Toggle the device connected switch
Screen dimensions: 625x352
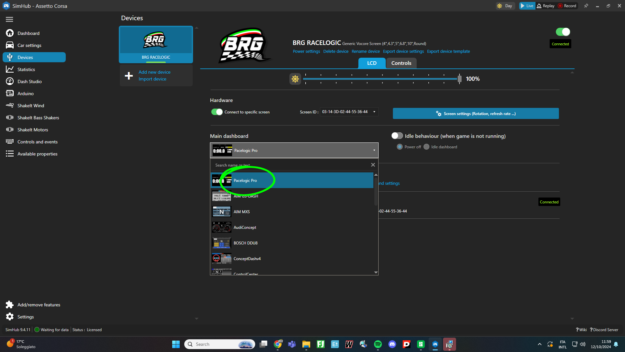coord(563,32)
